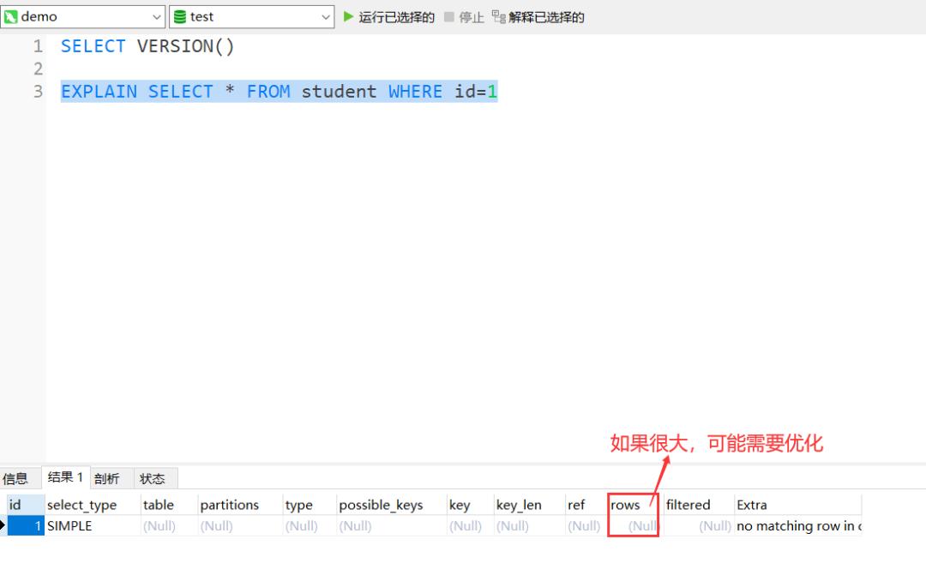This screenshot has height=575, width=926.
Task: Click the Null cell under key_len
Action: (x=529, y=525)
